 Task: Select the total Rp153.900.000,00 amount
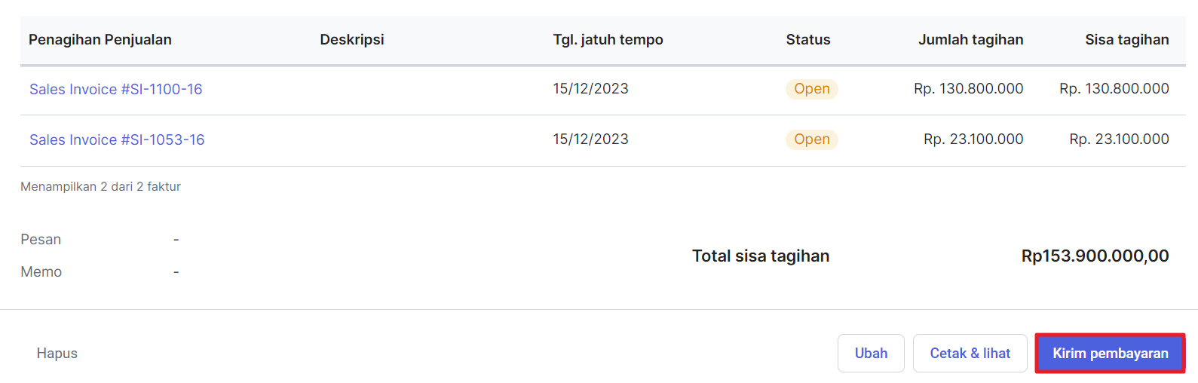coord(1095,256)
